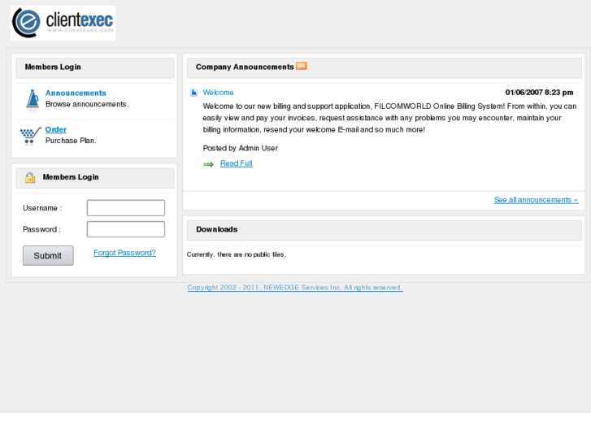Open See all announcements link
Image resolution: width=591 pixels, height=443 pixels.
536,200
